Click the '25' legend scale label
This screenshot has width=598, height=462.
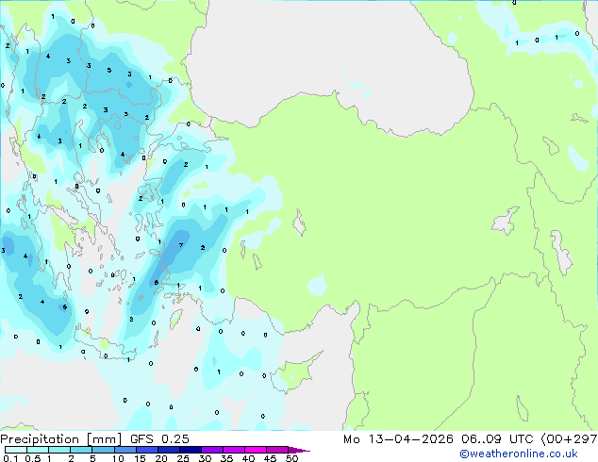click(183, 458)
